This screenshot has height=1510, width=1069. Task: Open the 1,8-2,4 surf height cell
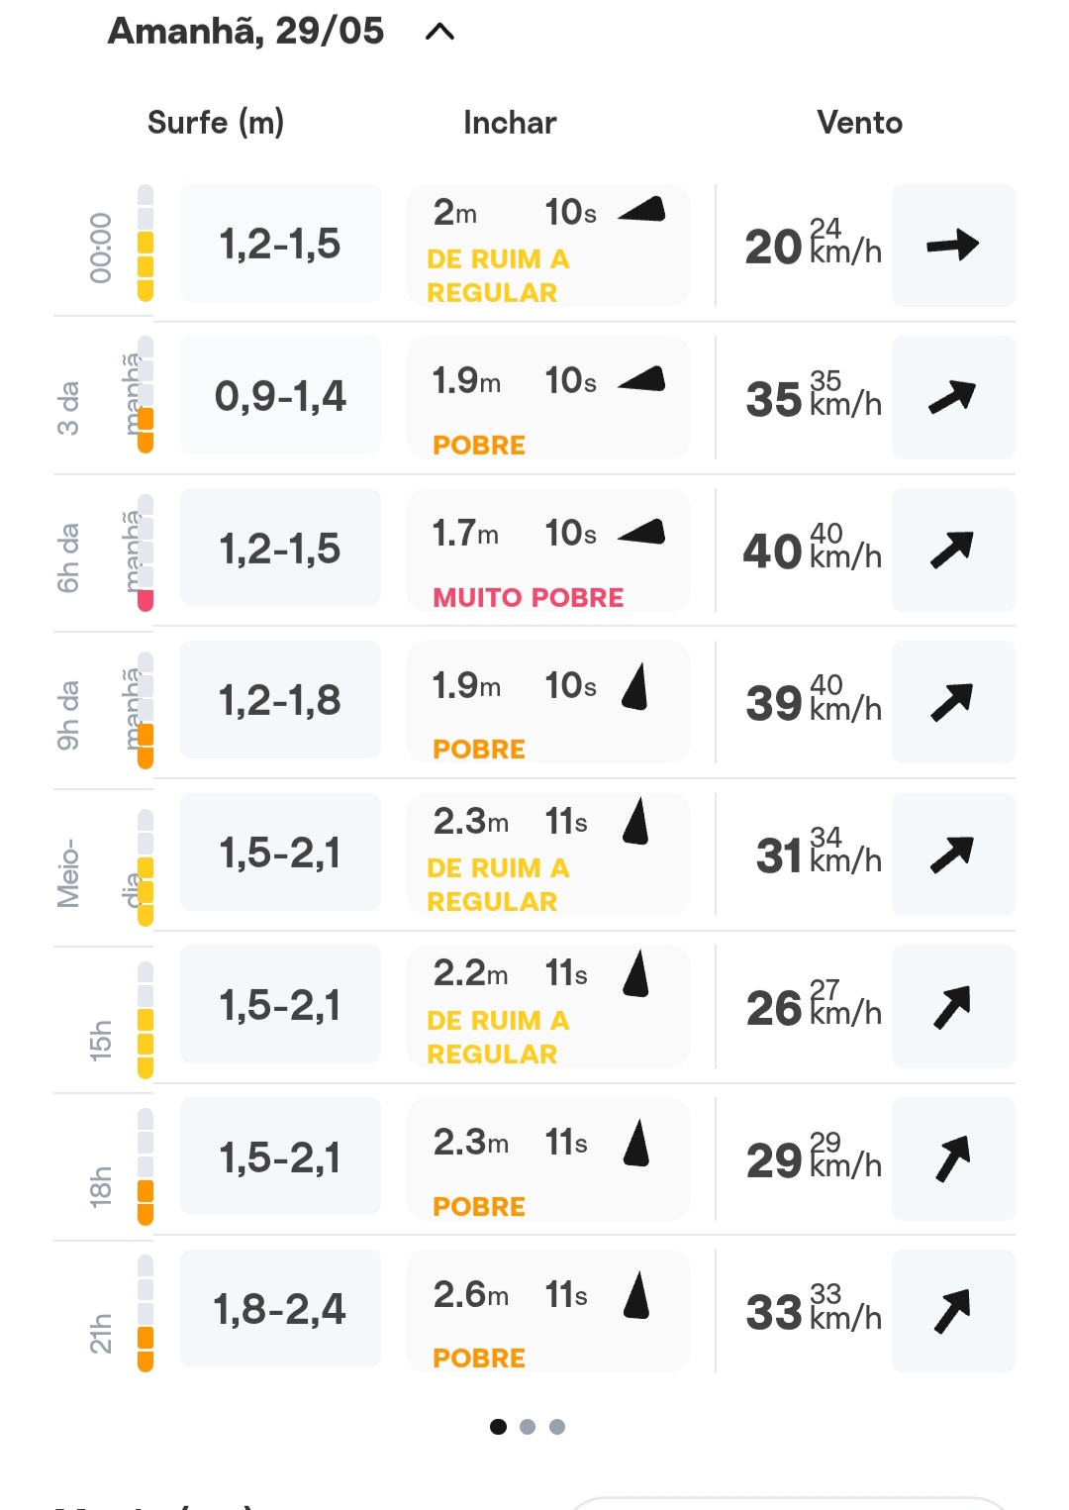point(280,1309)
